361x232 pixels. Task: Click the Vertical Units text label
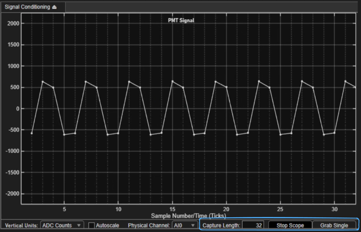21,225
